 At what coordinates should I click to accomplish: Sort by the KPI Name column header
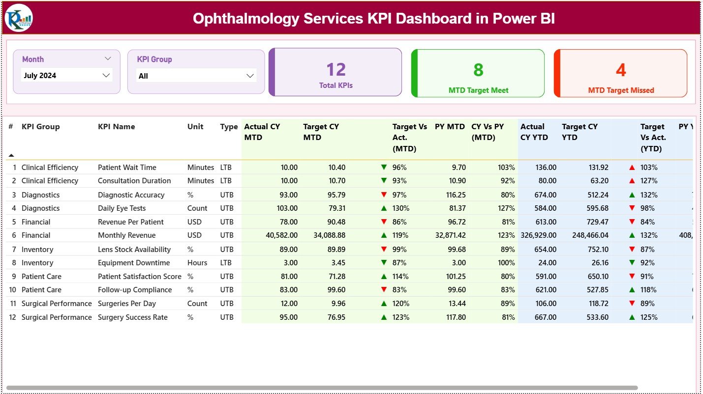(x=116, y=126)
